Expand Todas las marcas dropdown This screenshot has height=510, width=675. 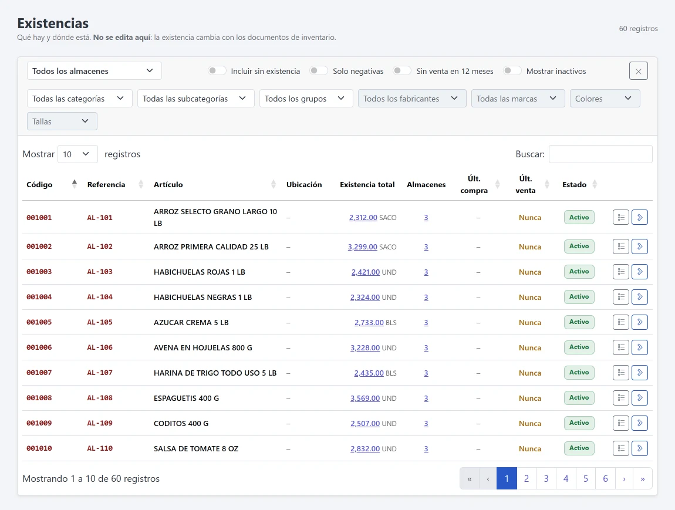coord(518,99)
